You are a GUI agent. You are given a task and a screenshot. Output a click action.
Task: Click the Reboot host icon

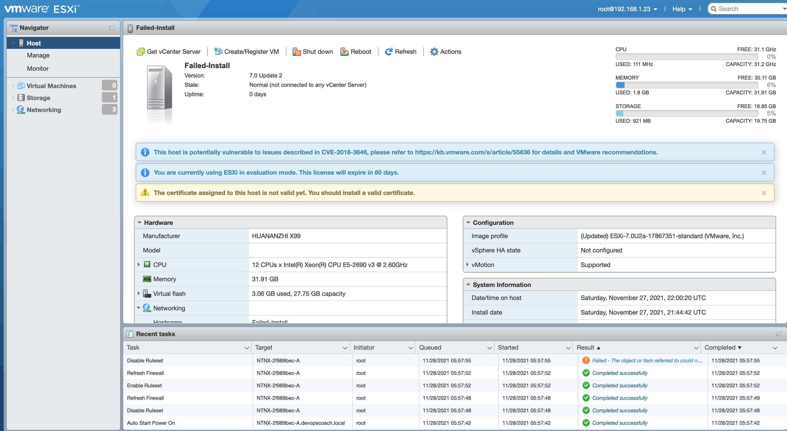tap(344, 52)
